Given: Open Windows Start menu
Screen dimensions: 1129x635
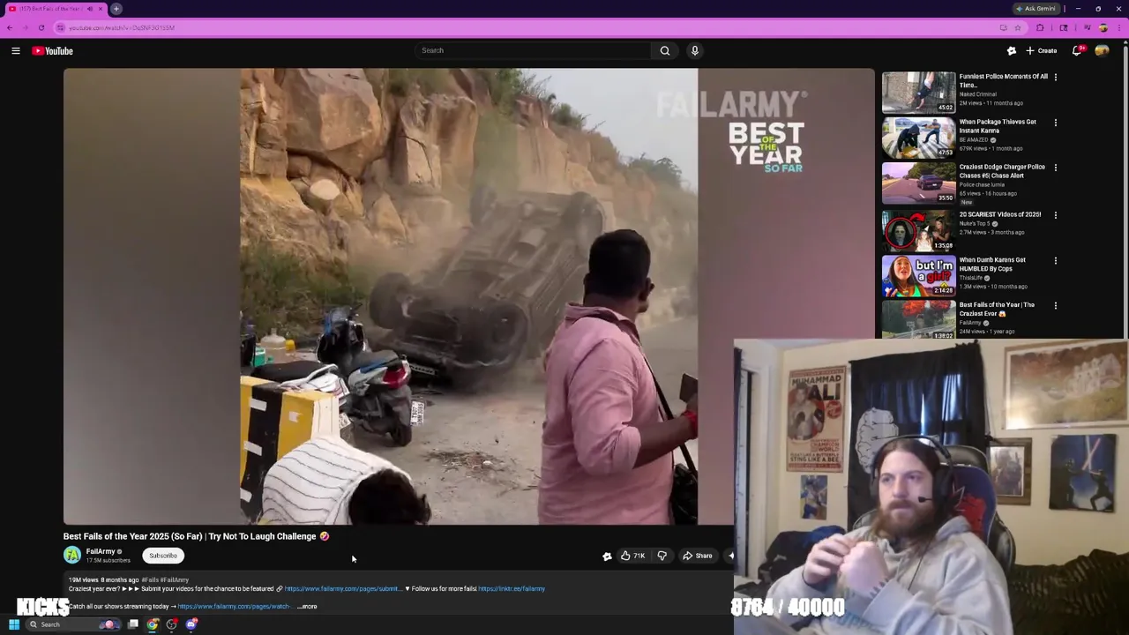Looking at the screenshot, I should coord(13,624).
